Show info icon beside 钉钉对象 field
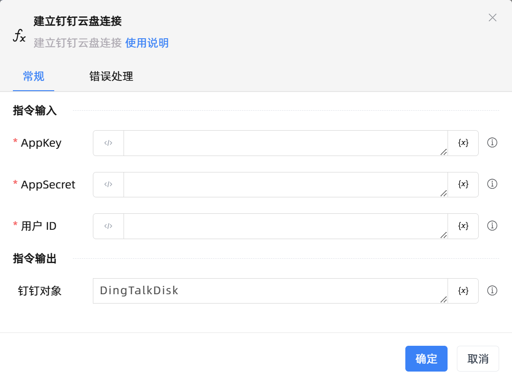 [x=492, y=291]
